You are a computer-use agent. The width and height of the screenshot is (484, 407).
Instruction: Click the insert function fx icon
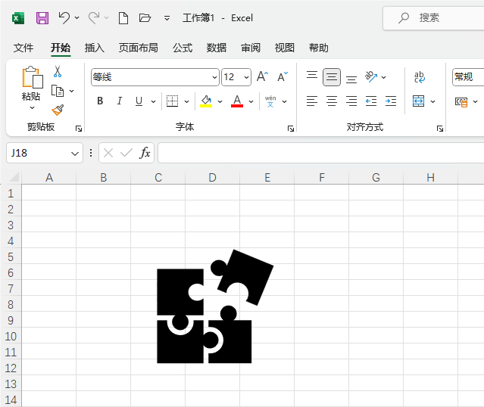(x=145, y=153)
